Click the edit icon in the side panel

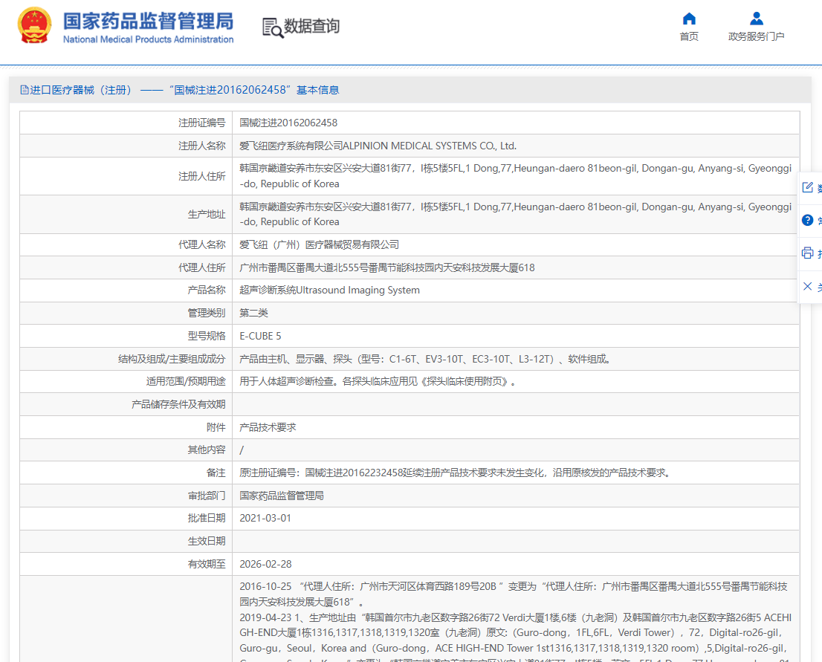coord(807,187)
